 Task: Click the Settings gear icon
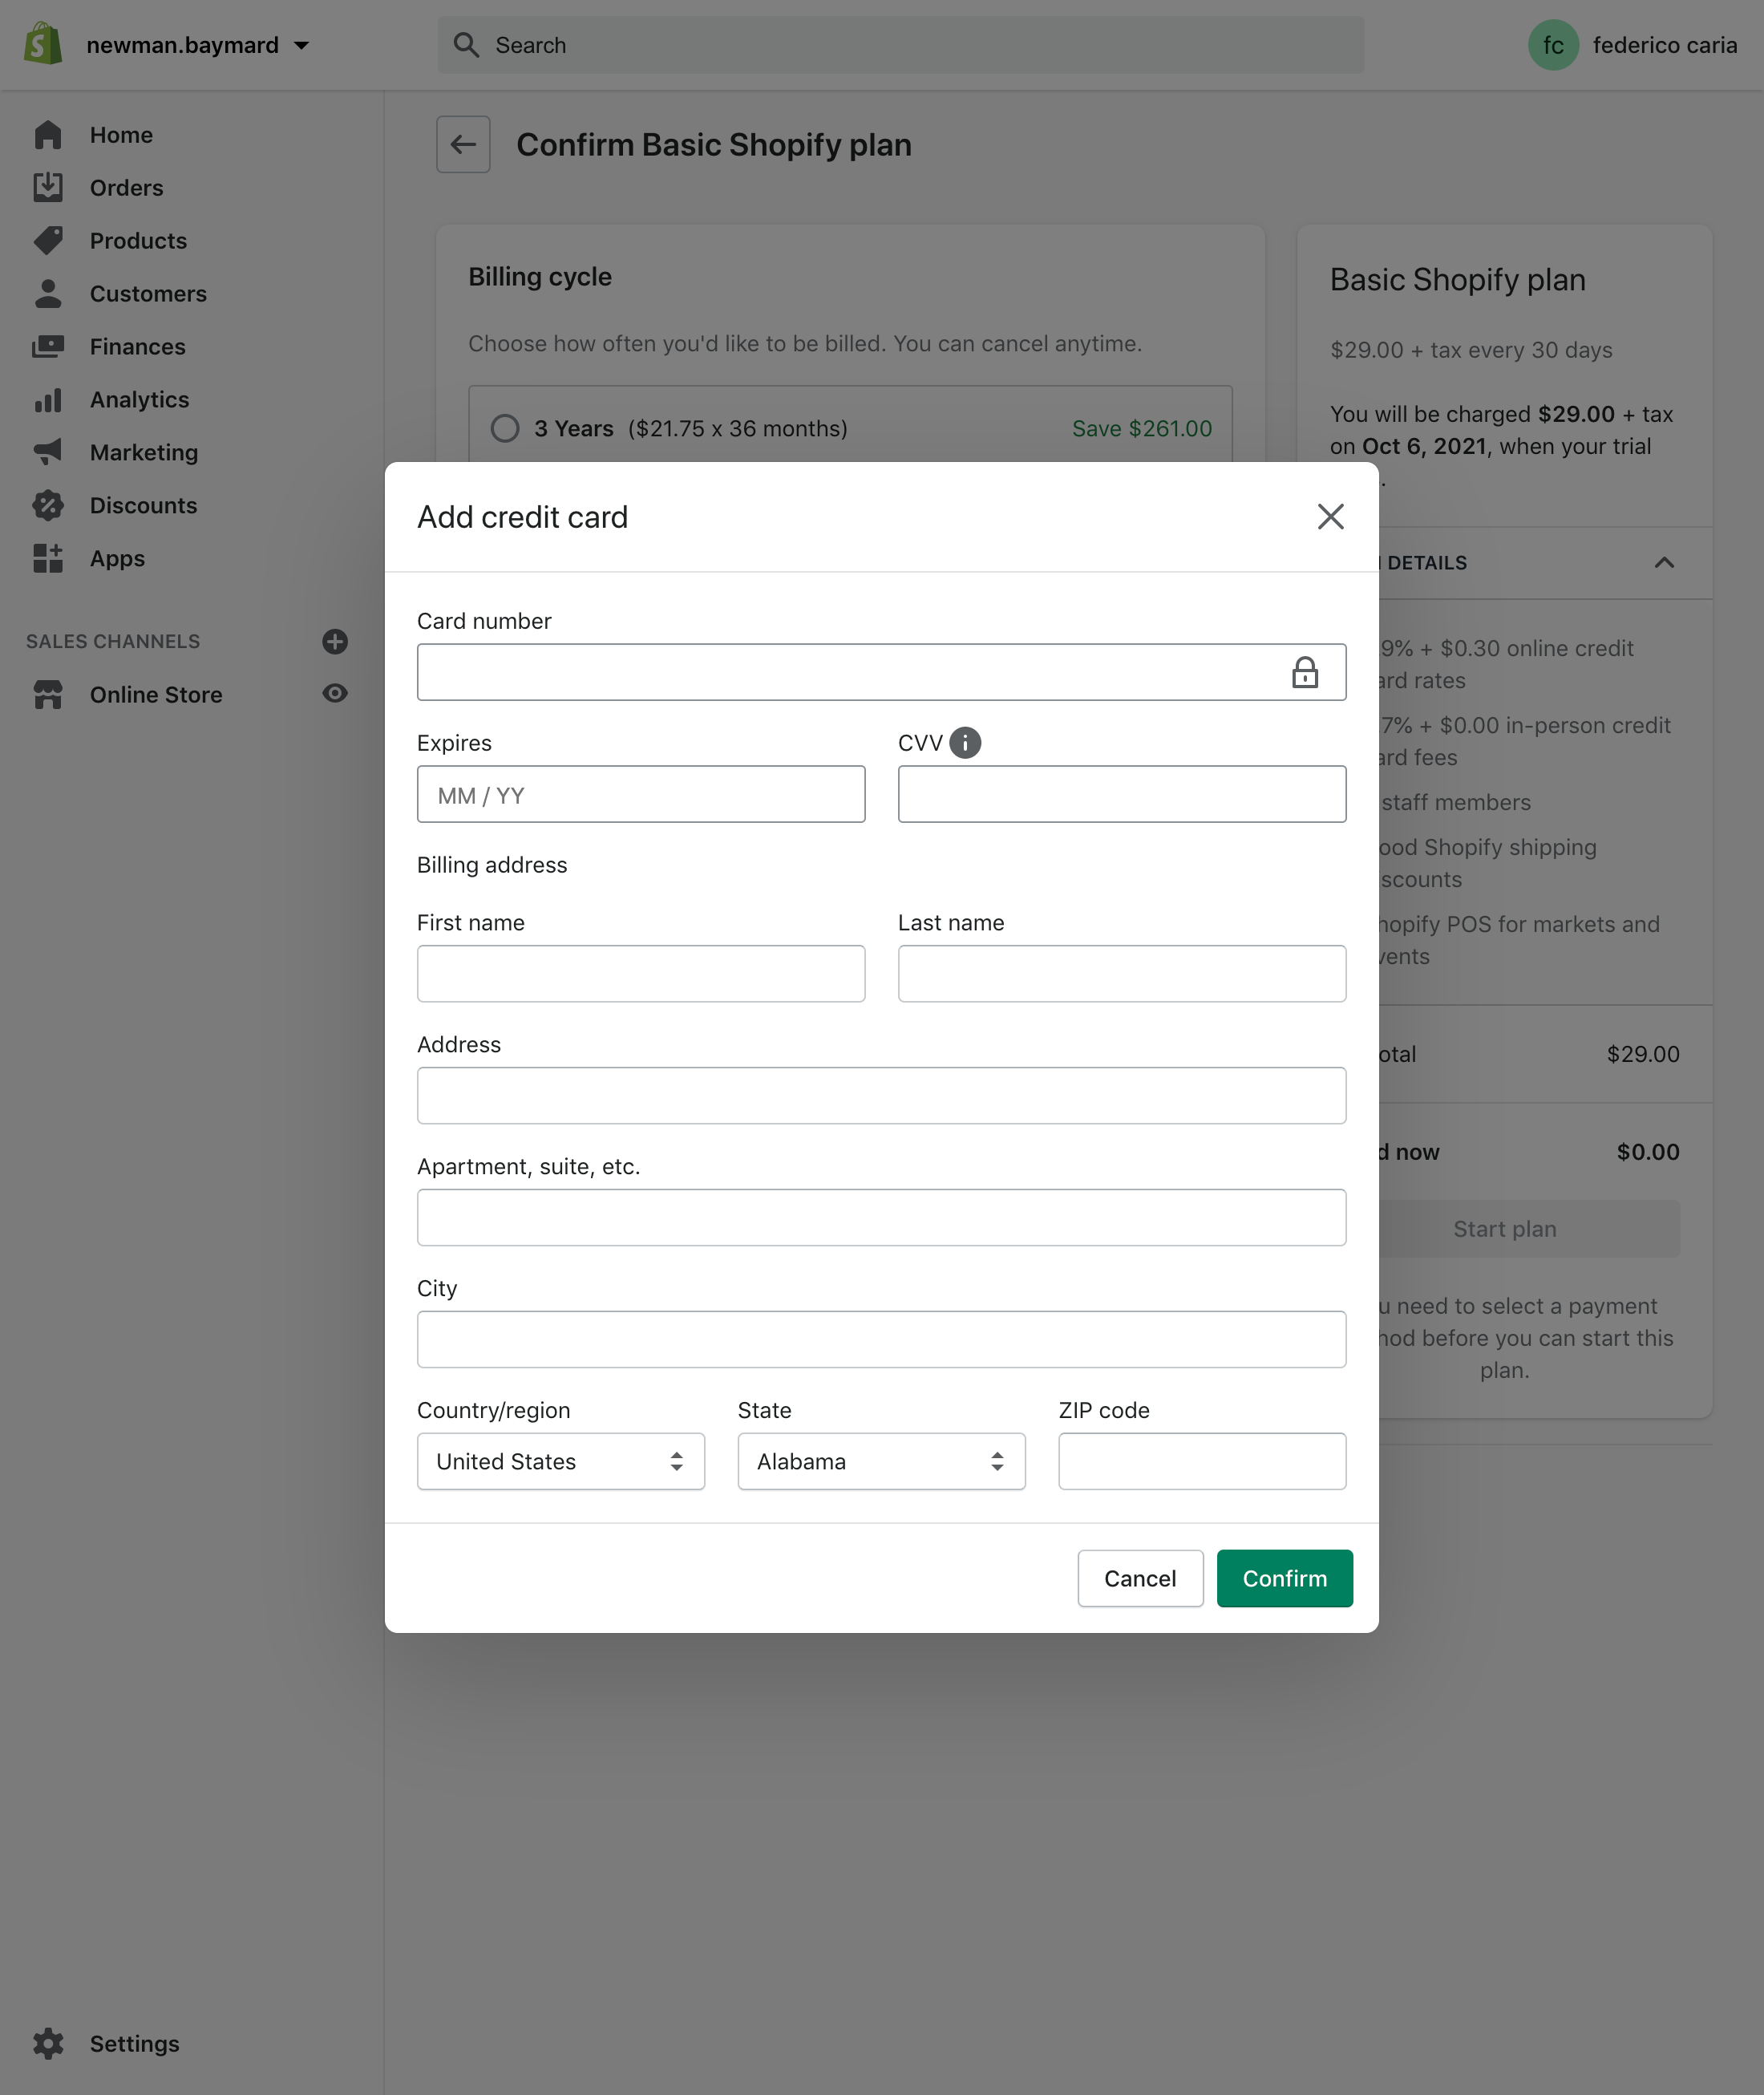(x=48, y=2043)
